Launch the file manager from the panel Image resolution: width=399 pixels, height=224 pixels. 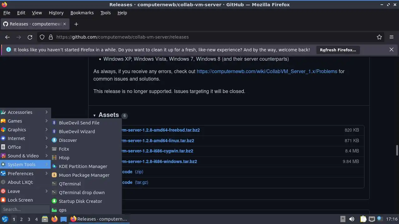[45, 219]
